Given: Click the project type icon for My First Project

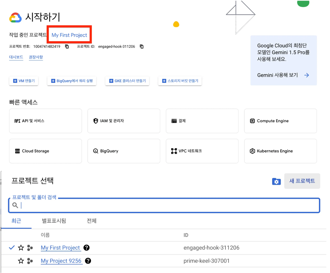Looking at the screenshot, I should coord(30,248).
